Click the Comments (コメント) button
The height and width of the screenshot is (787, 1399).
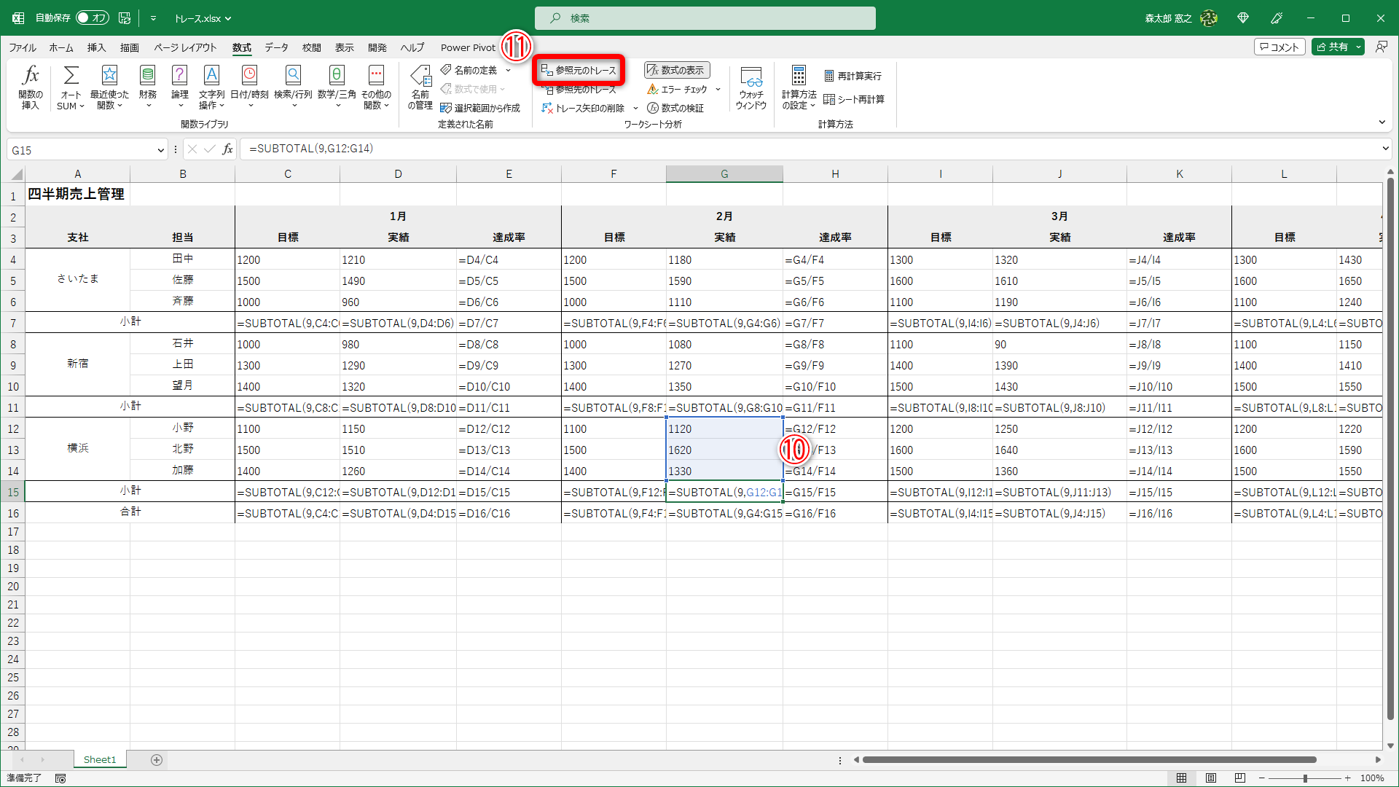(x=1279, y=47)
